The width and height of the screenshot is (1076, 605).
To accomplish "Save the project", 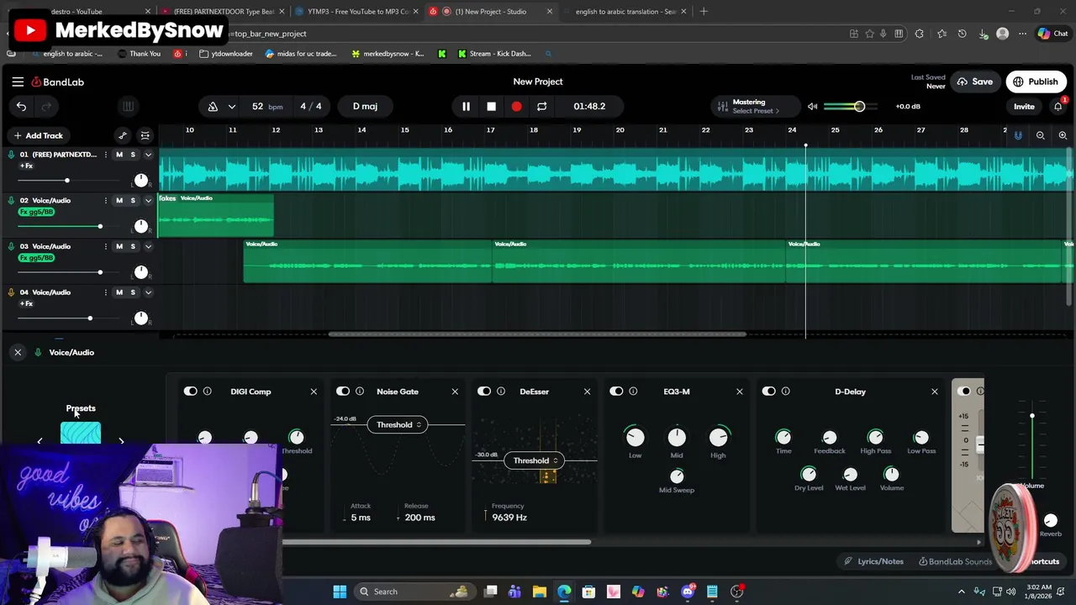I will 975,82.
